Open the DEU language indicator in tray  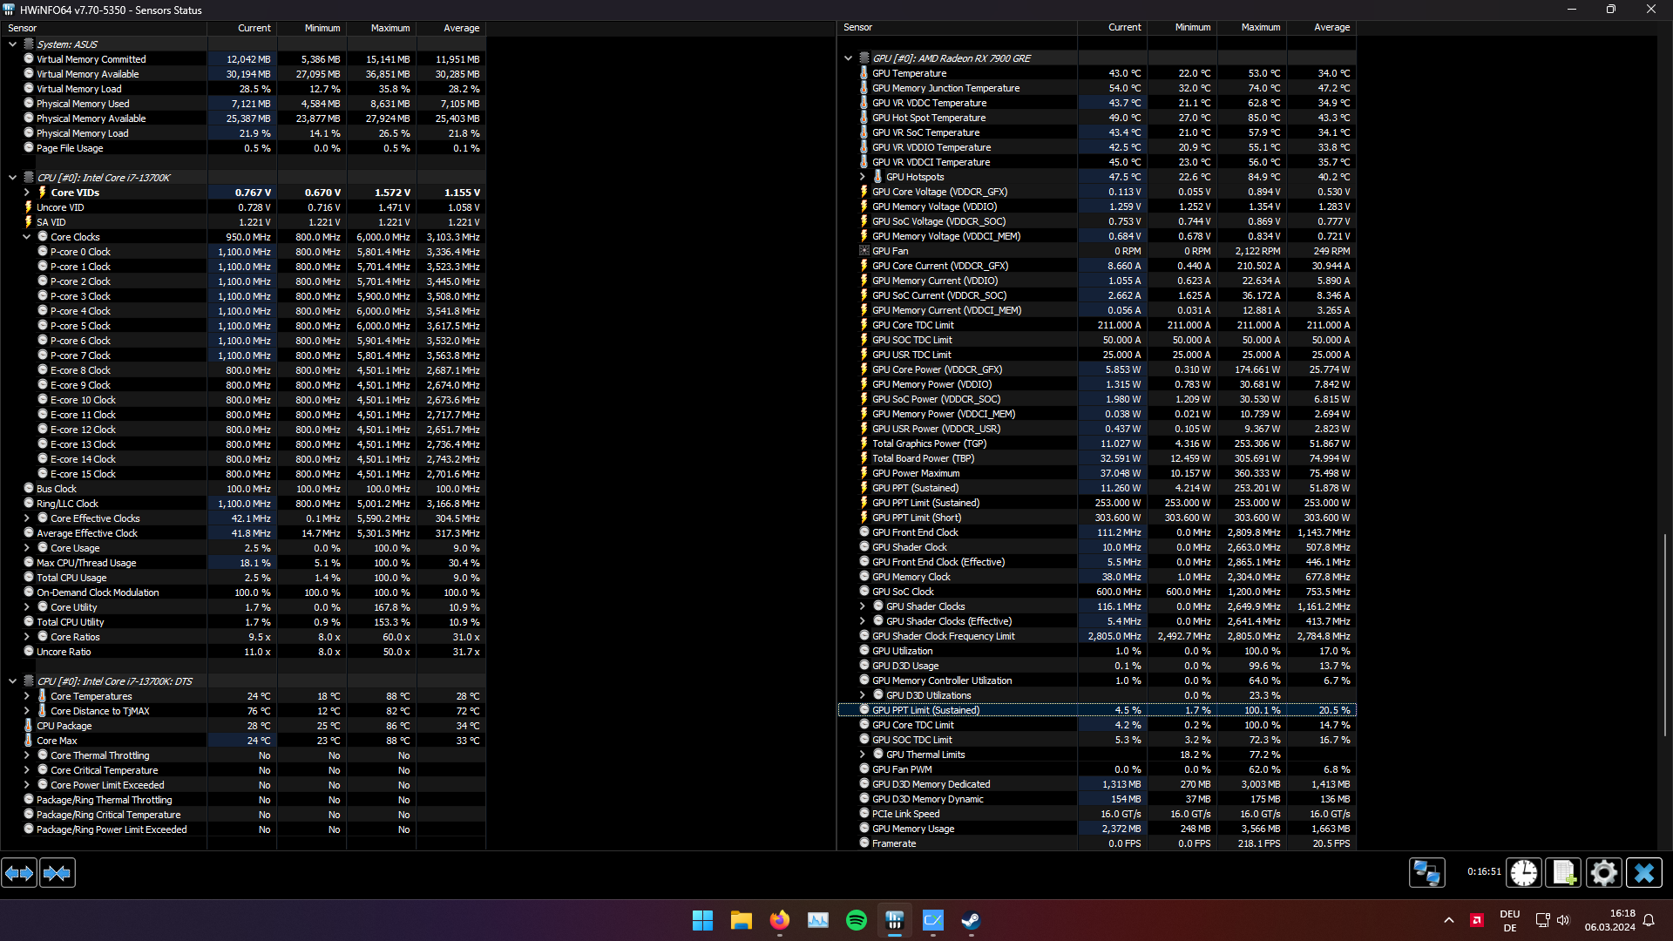click(1509, 919)
